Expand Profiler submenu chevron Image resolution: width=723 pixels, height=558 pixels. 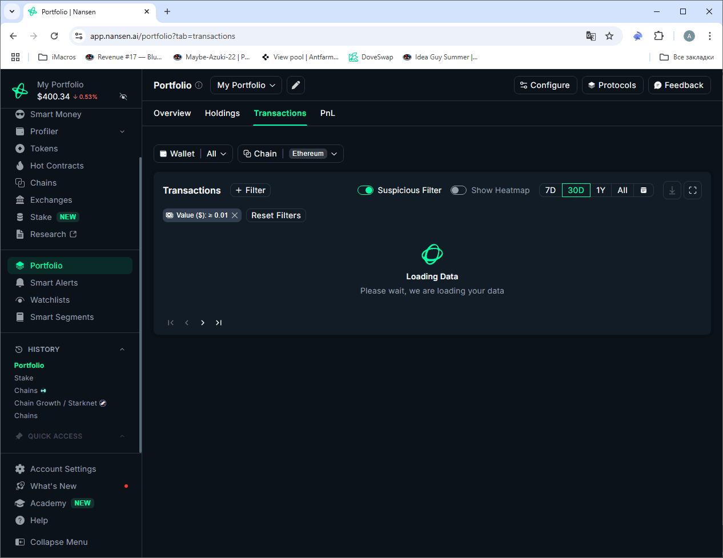[122, 131]
